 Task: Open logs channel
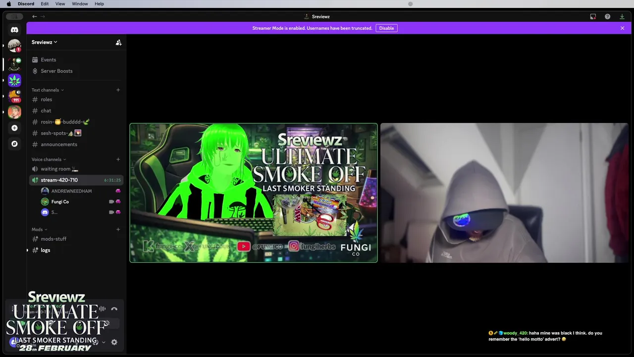[x=76, y=250]
